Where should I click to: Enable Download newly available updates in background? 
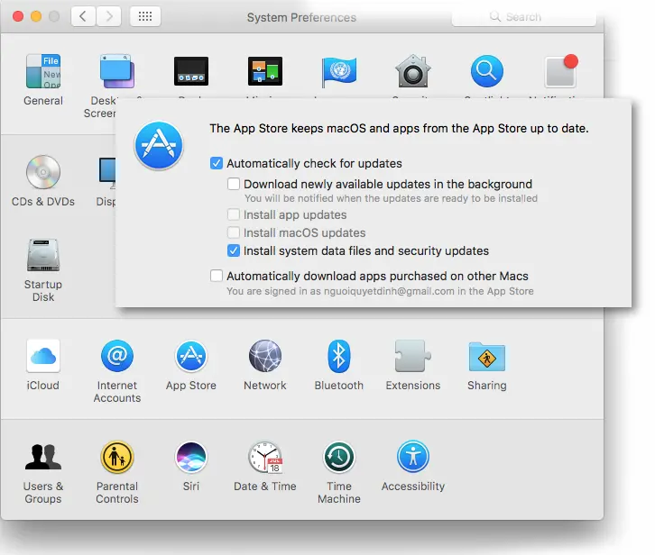[x=234, y=184]
